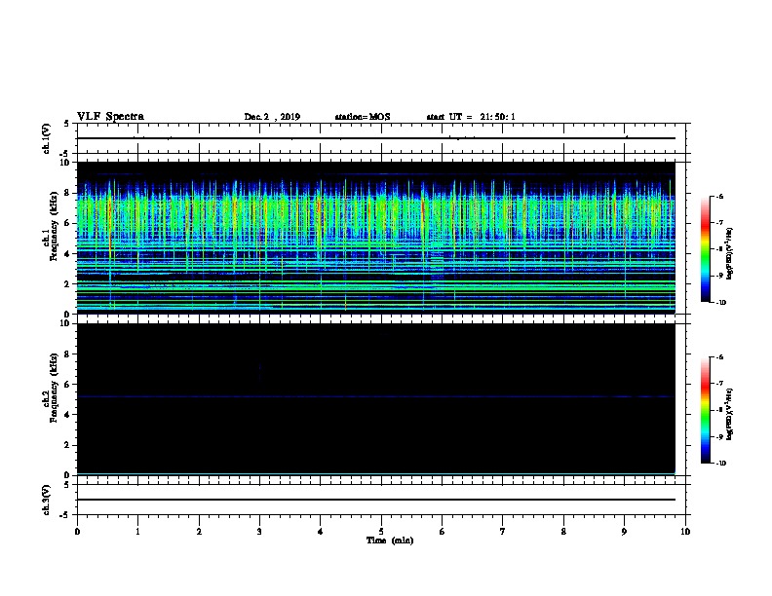Screen dimensions: 772x596
Task: Click the ch.2 color bar PSD unit label
Action: [x=730, y=414]
